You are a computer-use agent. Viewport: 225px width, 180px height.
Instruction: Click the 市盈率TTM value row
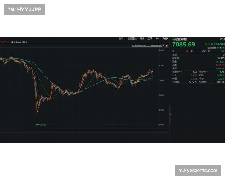184,71
